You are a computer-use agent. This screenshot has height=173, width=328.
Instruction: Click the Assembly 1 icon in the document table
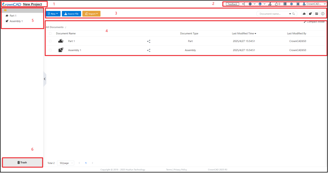61,50
